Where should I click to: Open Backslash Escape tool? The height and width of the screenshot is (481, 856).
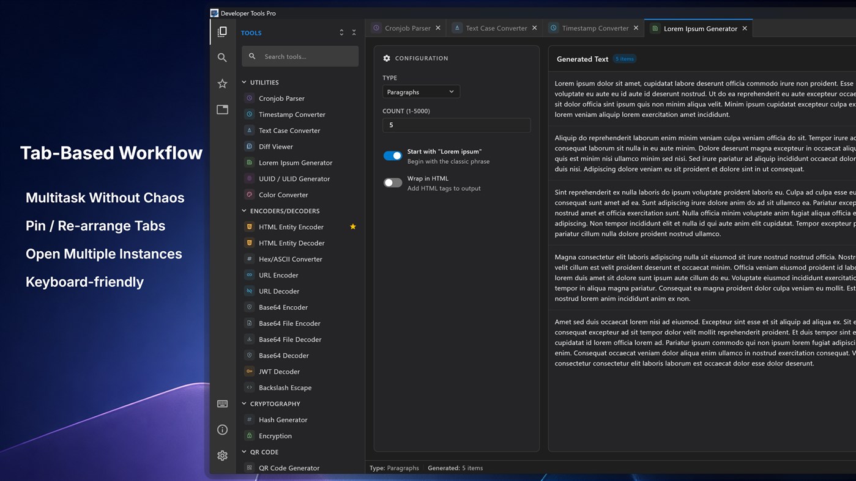(285, 387)
